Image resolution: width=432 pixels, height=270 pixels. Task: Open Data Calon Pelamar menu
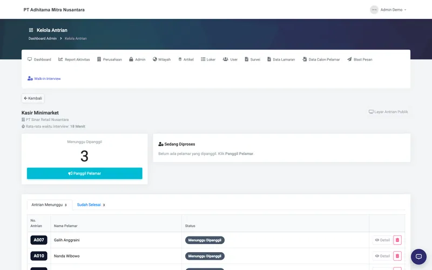tap(321, 59)
